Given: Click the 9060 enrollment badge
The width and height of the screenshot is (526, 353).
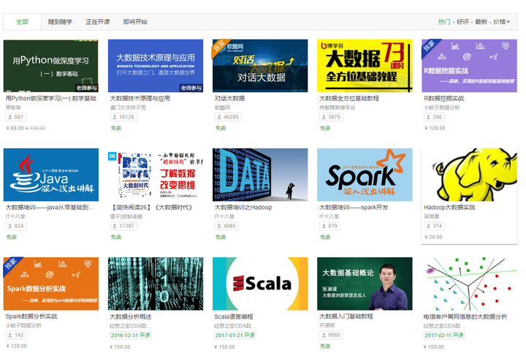Looking at the screenshot, I should tap(331, 335).
